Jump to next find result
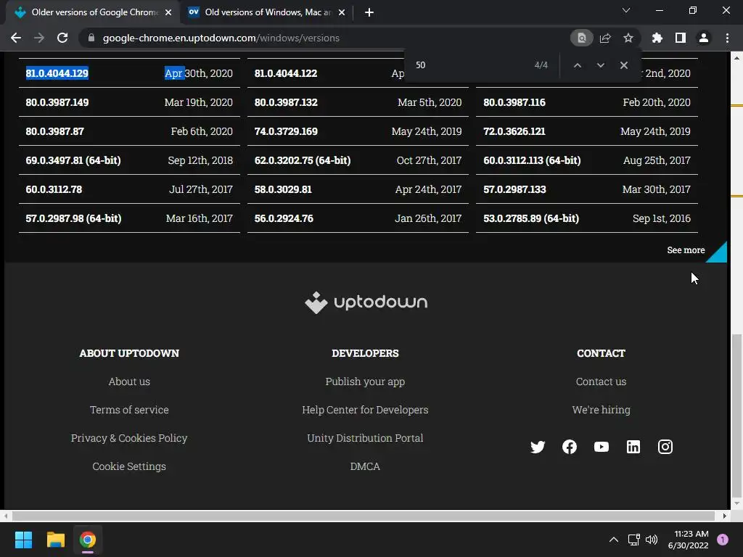The image size is (743, 557). point(600,65)
